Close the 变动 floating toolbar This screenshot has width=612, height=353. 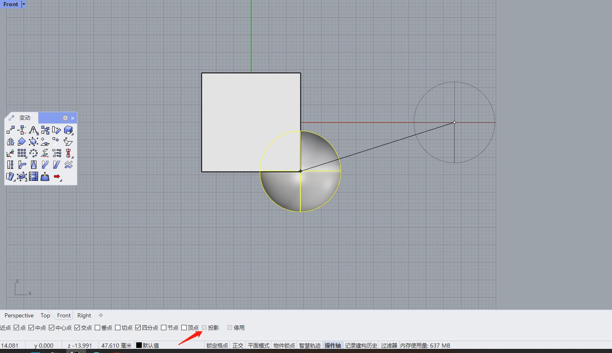pyautogui.click(x=73, y=118)
